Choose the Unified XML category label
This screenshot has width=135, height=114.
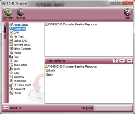tap(20, 41)
